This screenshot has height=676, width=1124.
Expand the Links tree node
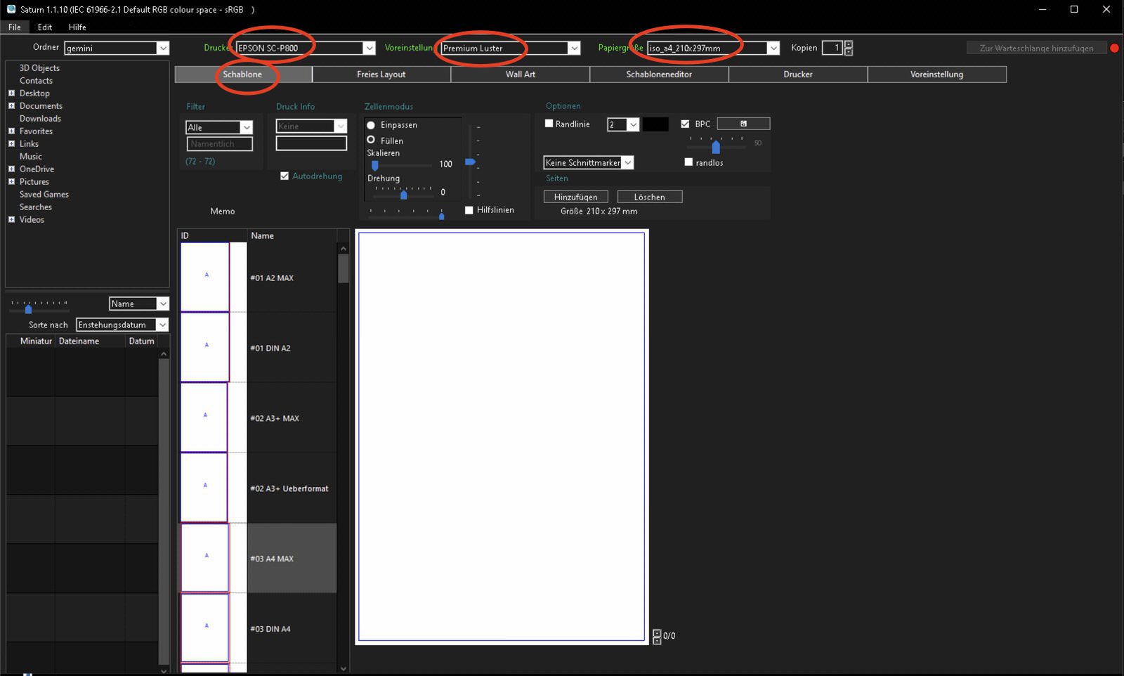[x=11, y=144]
